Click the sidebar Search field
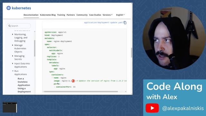 coord(19,26)
